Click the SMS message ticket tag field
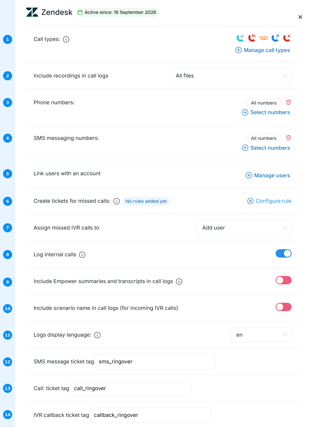Image resolution: width=309 pixels, height=427 pixels. pos(156,362)
